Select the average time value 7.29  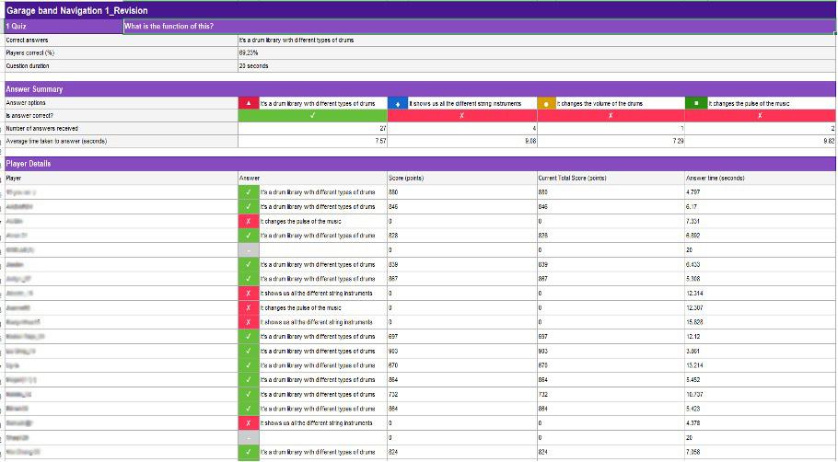click(611, 142)
